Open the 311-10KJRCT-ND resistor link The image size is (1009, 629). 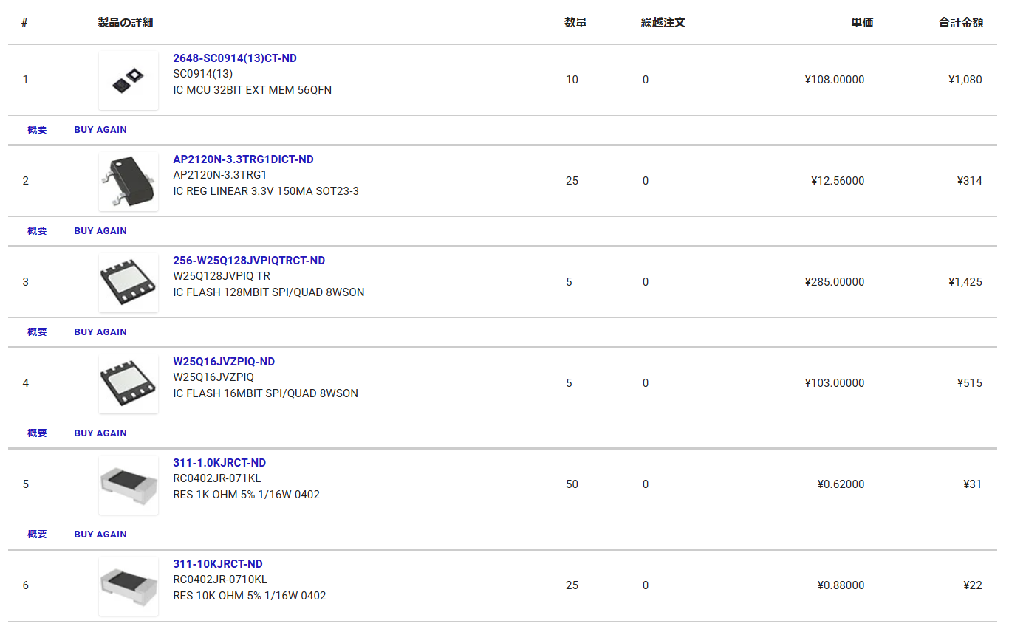point(218,564)
